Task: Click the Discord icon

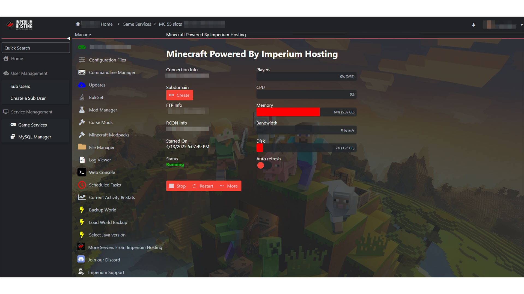Action: (81, 259)
